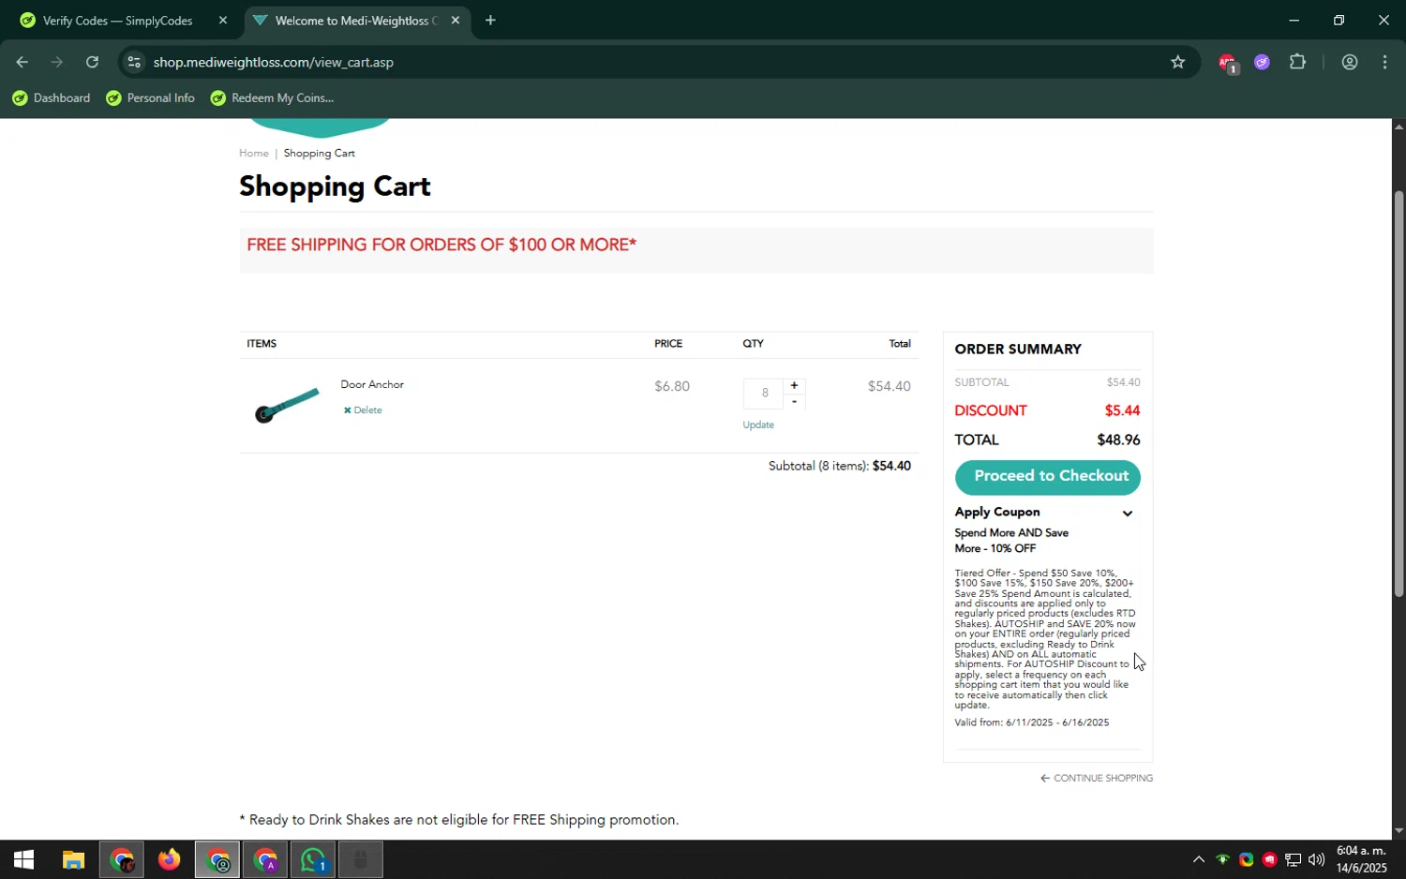This screenshot has width=1406, height=879.
Task: Click the $5.44 discount amount
Action: click(1122, 410)
